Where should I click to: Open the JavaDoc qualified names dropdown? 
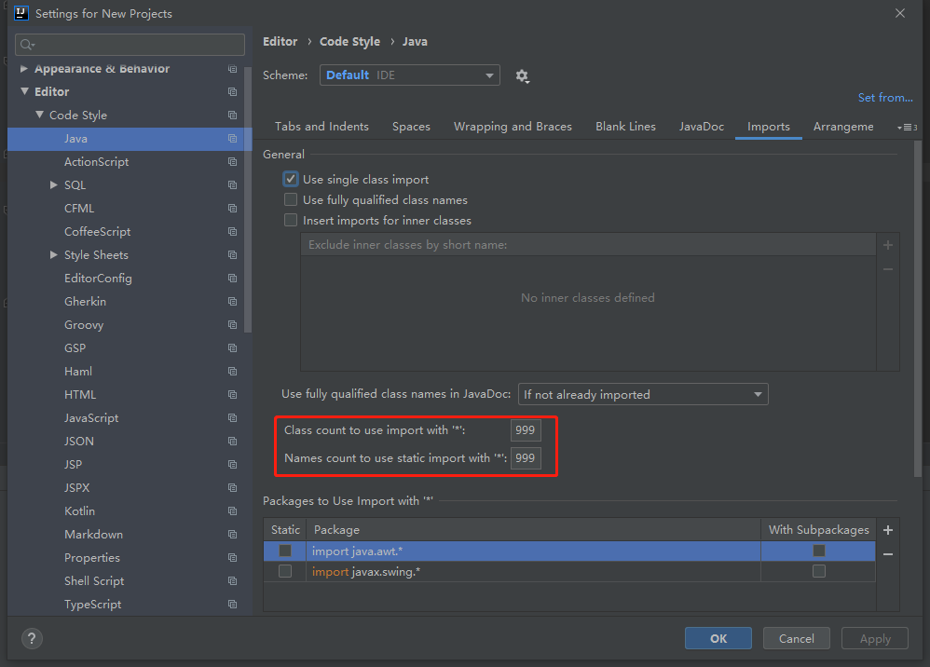tap(643, 395)
